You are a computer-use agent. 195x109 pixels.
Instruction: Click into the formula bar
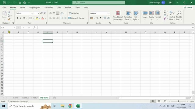tap(115, 28)
